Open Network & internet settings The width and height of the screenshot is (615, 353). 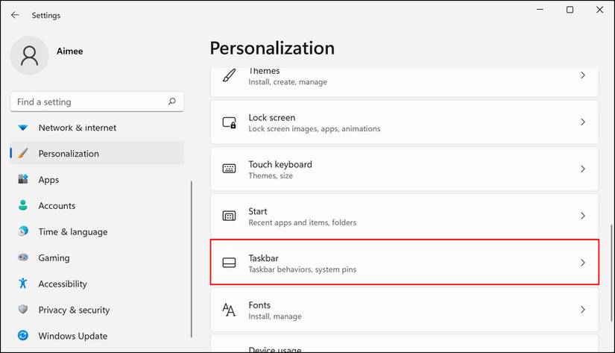[x=78, y=128]
